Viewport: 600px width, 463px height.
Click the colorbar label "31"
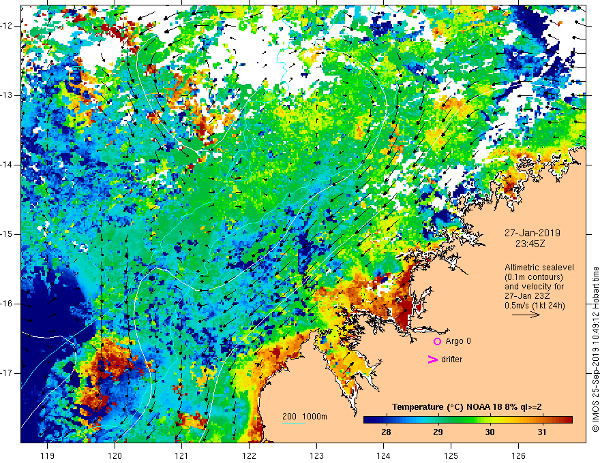click(x=542, y=432)
